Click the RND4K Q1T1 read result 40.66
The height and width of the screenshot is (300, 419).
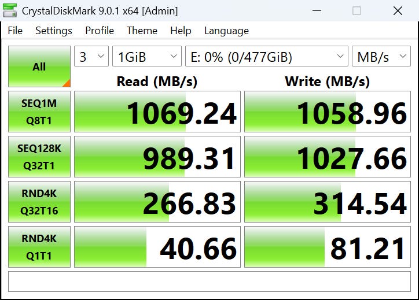[x=157, y=247]
